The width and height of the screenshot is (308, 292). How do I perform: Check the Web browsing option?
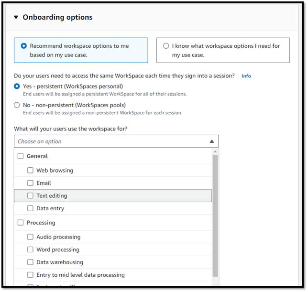30,170
